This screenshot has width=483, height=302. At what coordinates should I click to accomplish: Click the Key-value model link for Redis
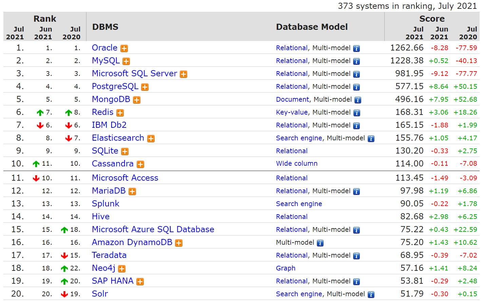[x=292, y=112]
